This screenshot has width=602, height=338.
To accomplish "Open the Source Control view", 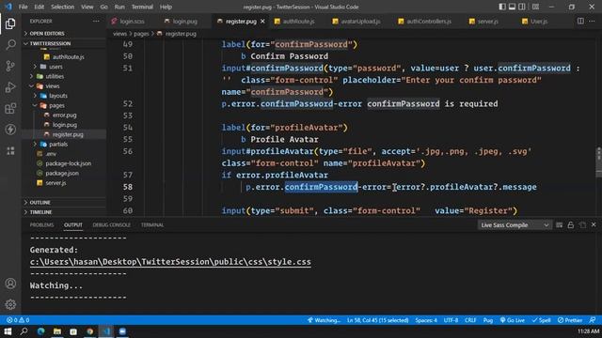I will coord(10,66).
